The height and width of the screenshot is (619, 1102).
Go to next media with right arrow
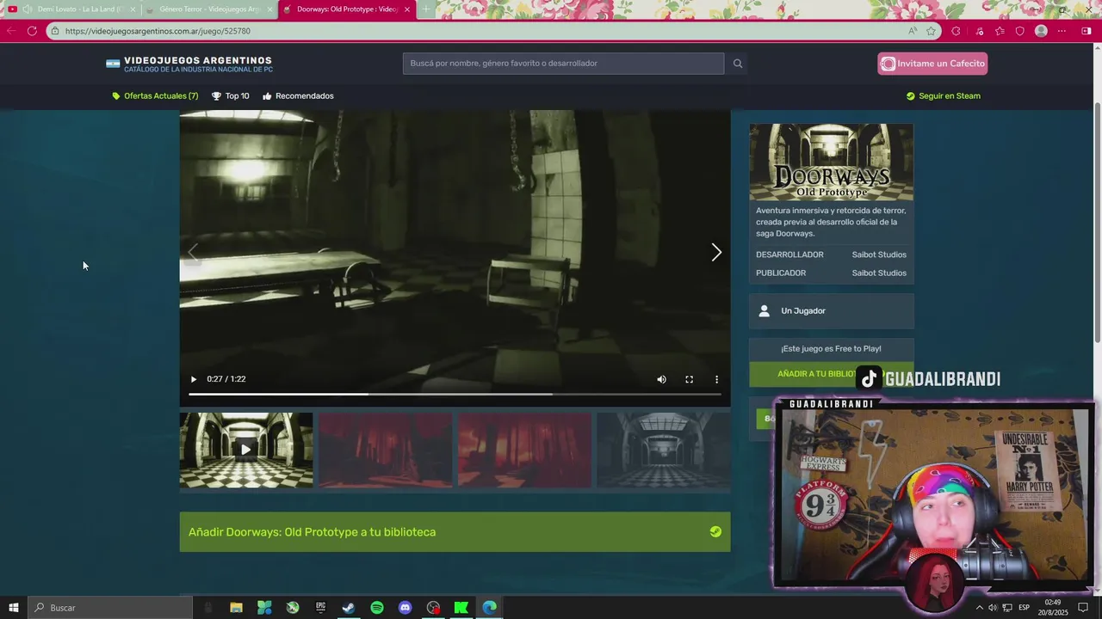715,252
